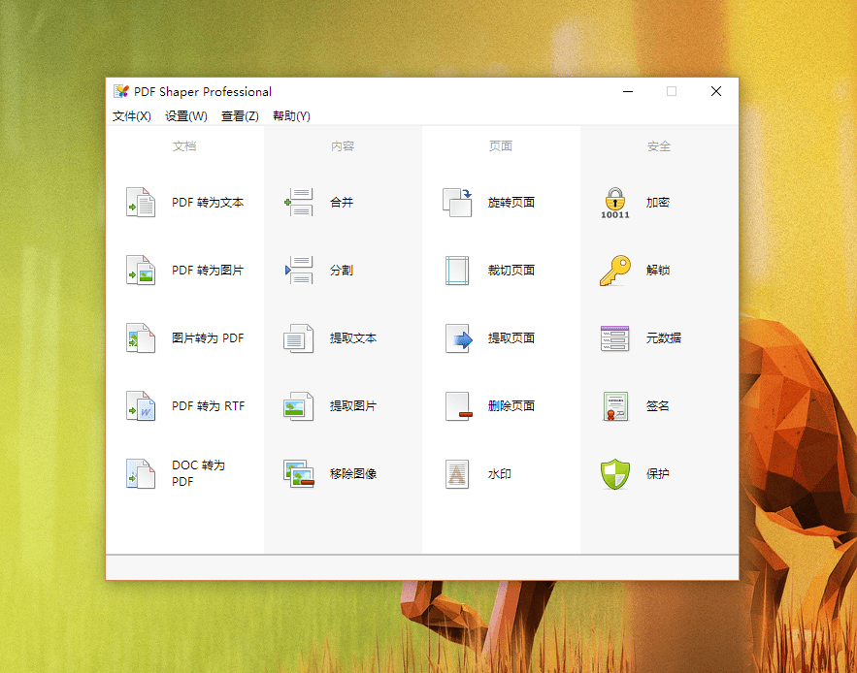Close the PDF Shaper Professional window
The width and height of the screenshot is (857, 673).
tap(716, 91)
